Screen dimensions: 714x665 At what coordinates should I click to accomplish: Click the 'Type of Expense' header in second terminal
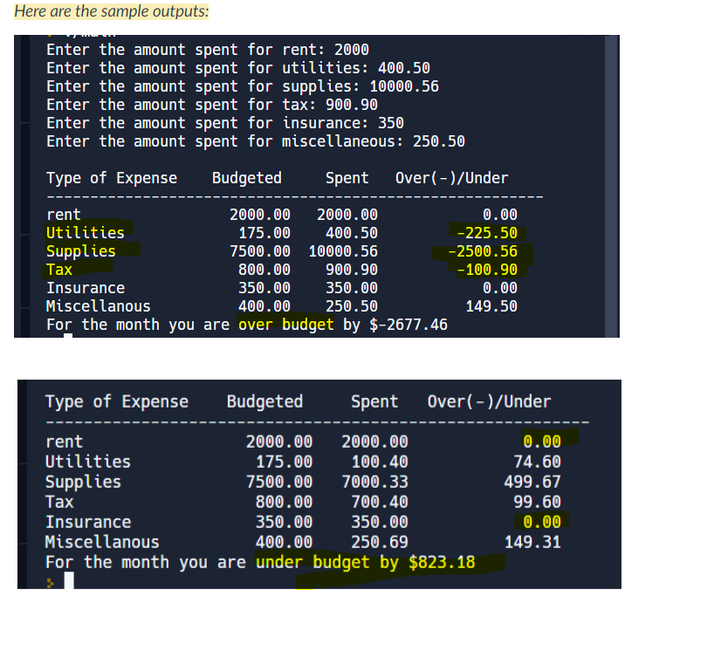click(x=117, y=401)
